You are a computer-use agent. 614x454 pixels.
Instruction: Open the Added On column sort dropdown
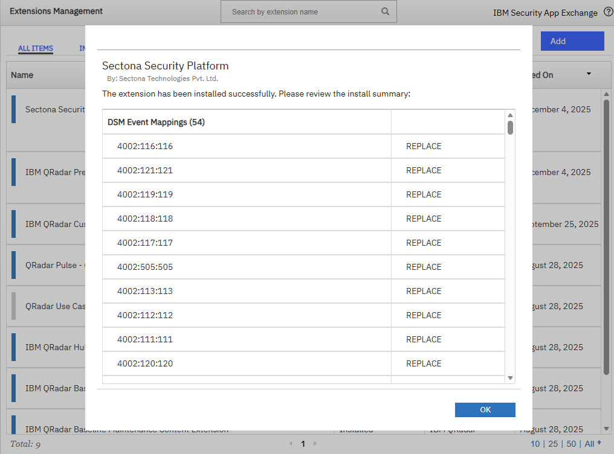coord(588,74)
